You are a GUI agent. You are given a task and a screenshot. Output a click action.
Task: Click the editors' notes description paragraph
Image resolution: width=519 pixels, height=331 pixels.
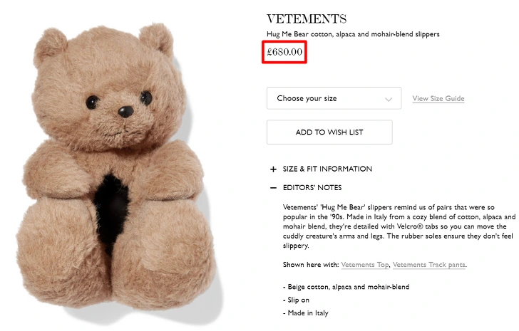click(399, 226)
